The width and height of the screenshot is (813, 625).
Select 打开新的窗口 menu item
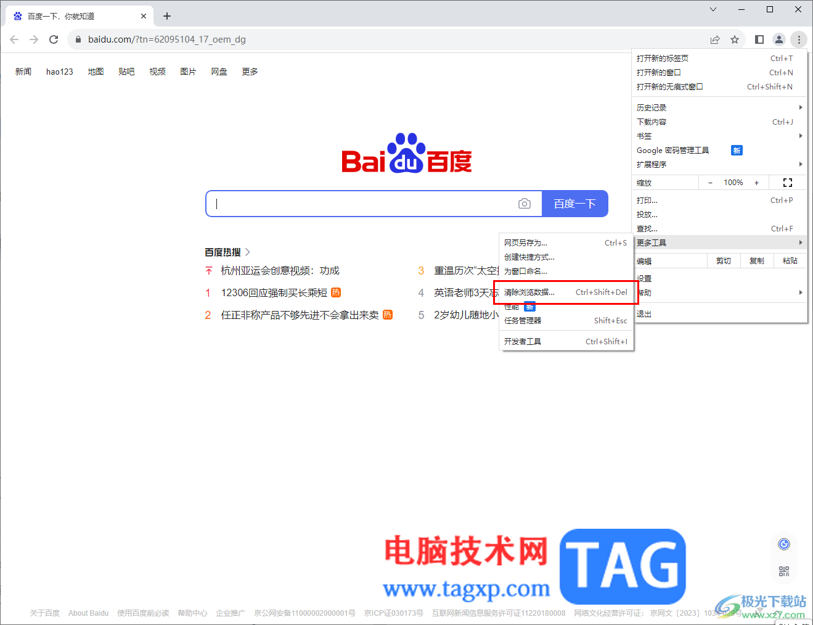coord(720,72)
